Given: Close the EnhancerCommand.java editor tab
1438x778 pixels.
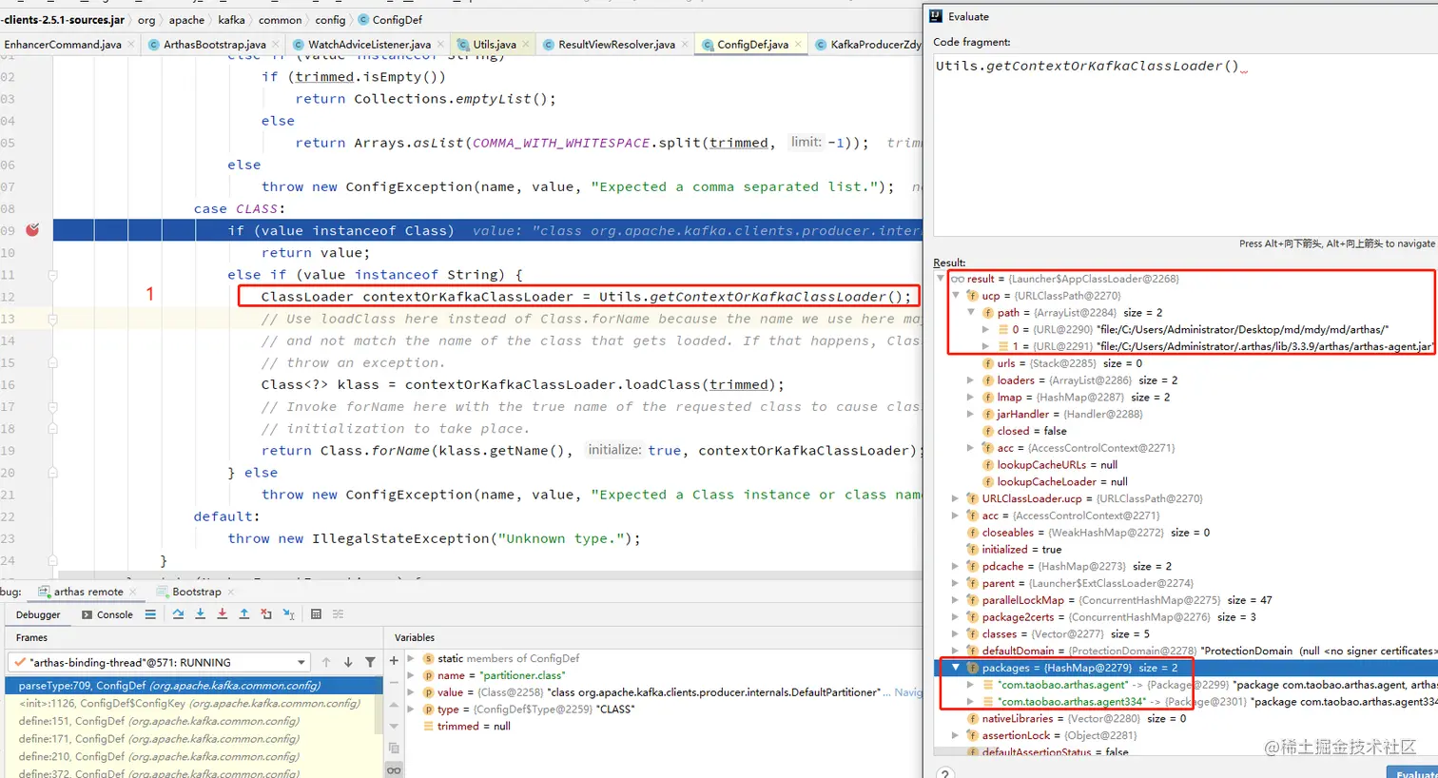Looking at the screenshot, I should (x=131, y=44).
